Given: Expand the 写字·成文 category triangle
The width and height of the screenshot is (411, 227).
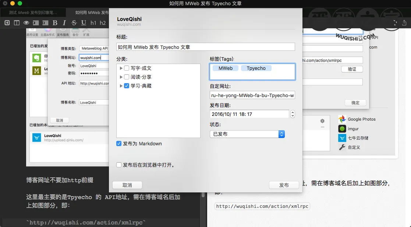Looking at the screenshot, I should tap(121, 68).
